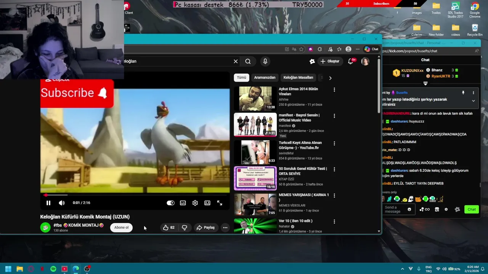This screenshot has height=274, width=488.
Task: Open player settings gear
Action: 195,203
